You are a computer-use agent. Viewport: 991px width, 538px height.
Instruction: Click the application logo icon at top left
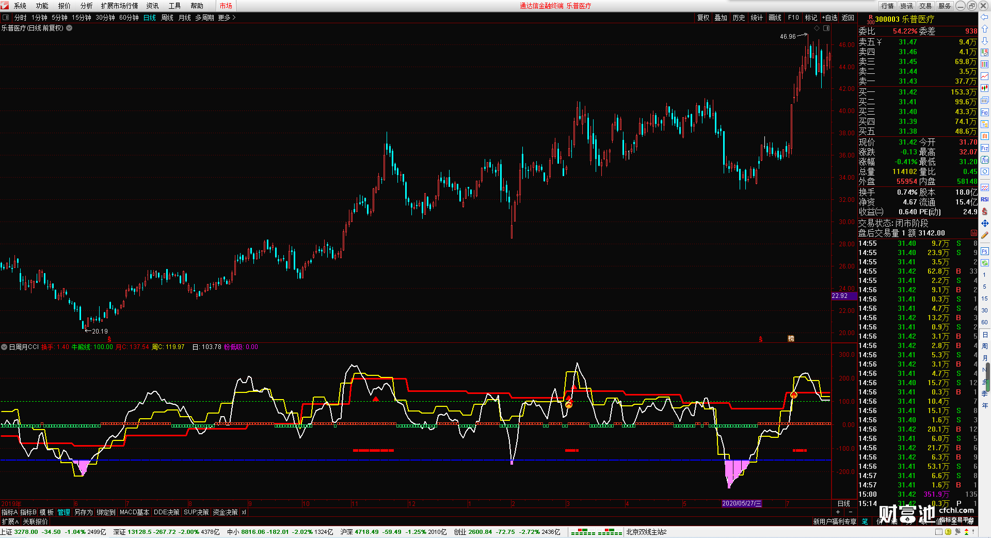[5, 5]
